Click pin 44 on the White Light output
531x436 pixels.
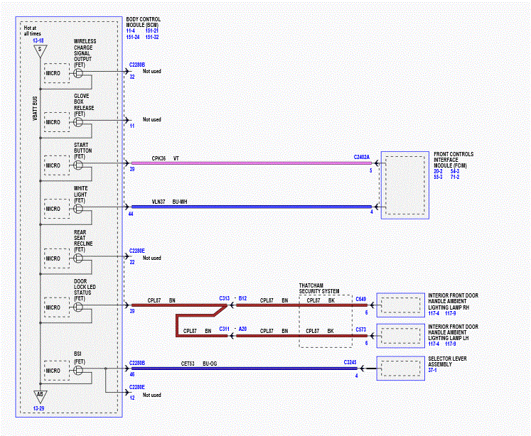tap(131, 214)
